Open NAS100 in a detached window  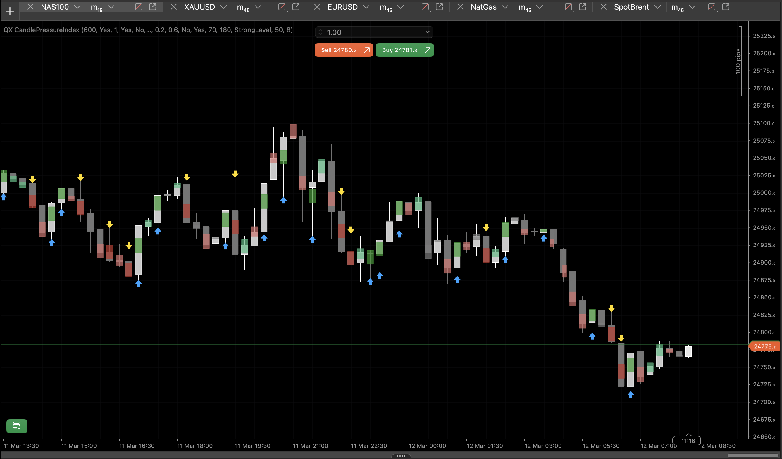coord(152,6)
